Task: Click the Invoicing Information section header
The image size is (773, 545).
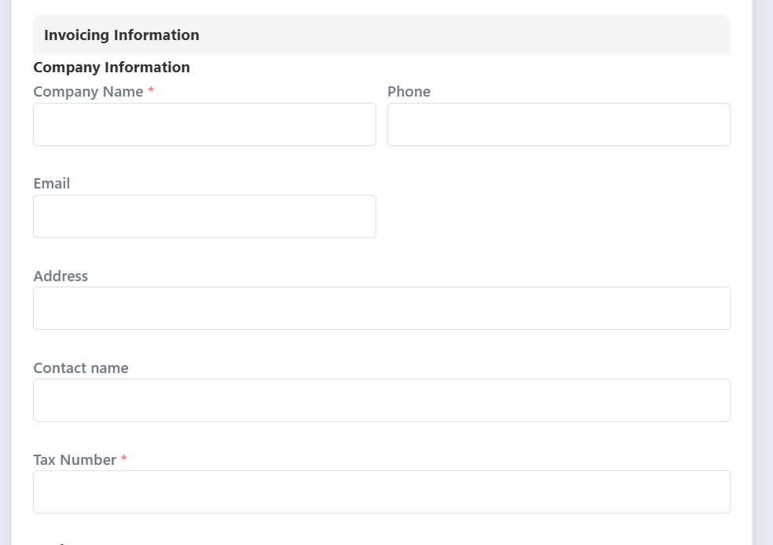Action: click(x=382, y=35)
